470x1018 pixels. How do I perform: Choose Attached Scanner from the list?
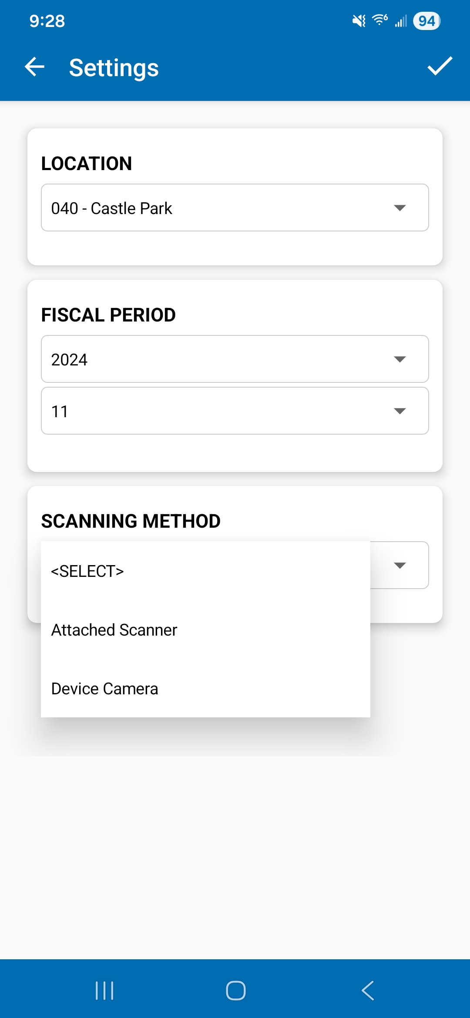[x=114, y=630]
